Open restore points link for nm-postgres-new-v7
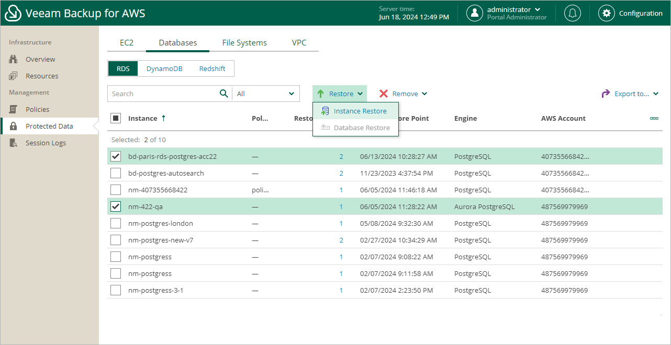 [x=341, y=240]
